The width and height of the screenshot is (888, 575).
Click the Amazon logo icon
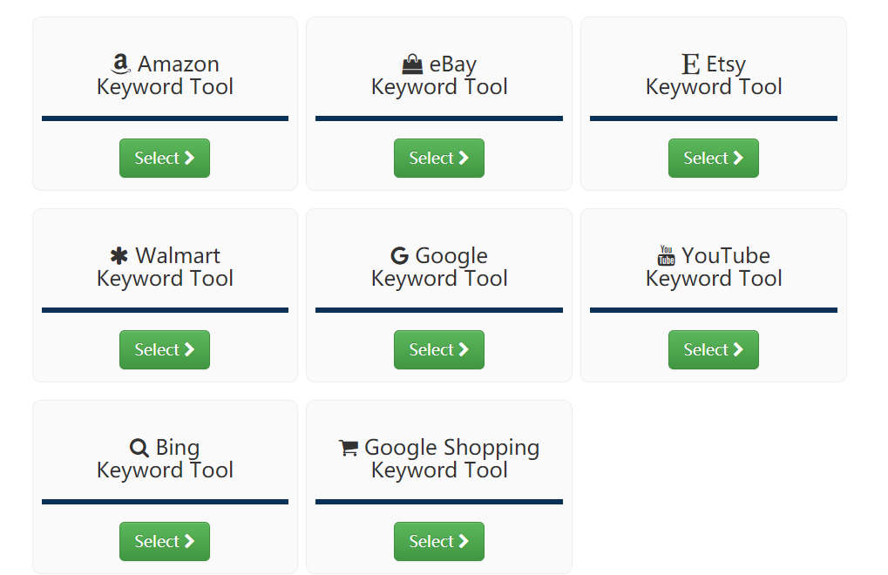click(x=121, y=64)
